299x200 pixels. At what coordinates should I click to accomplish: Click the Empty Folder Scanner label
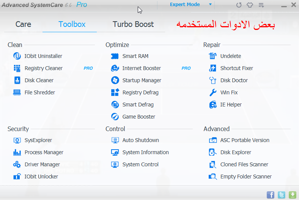tap(246, 177)
